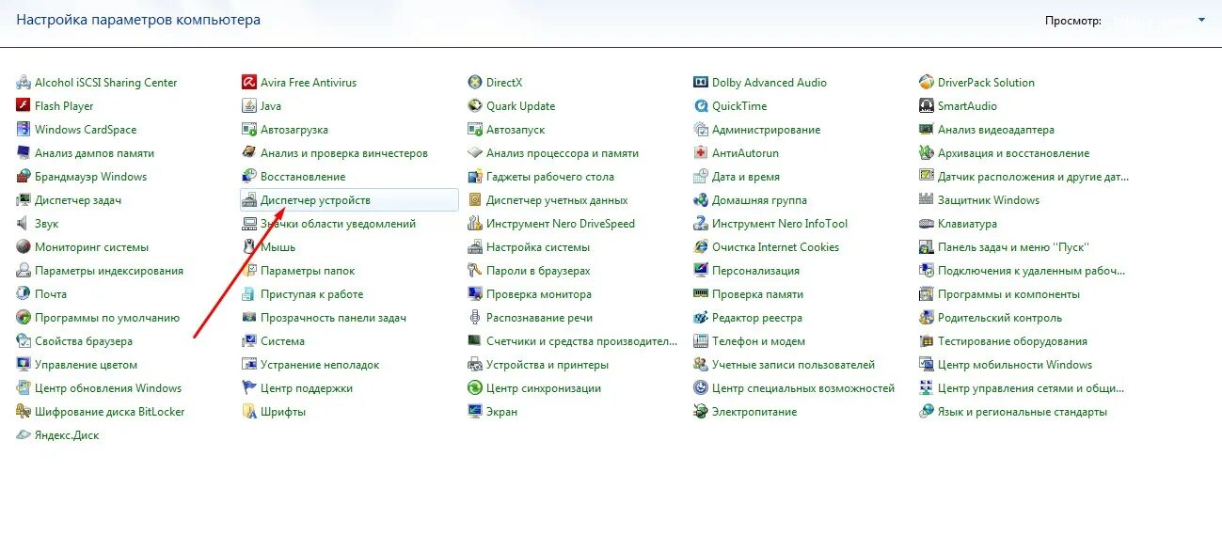1222x535 pixels.
Task: Click the Яндекс.Диск icon
Action: coord(24,435)
